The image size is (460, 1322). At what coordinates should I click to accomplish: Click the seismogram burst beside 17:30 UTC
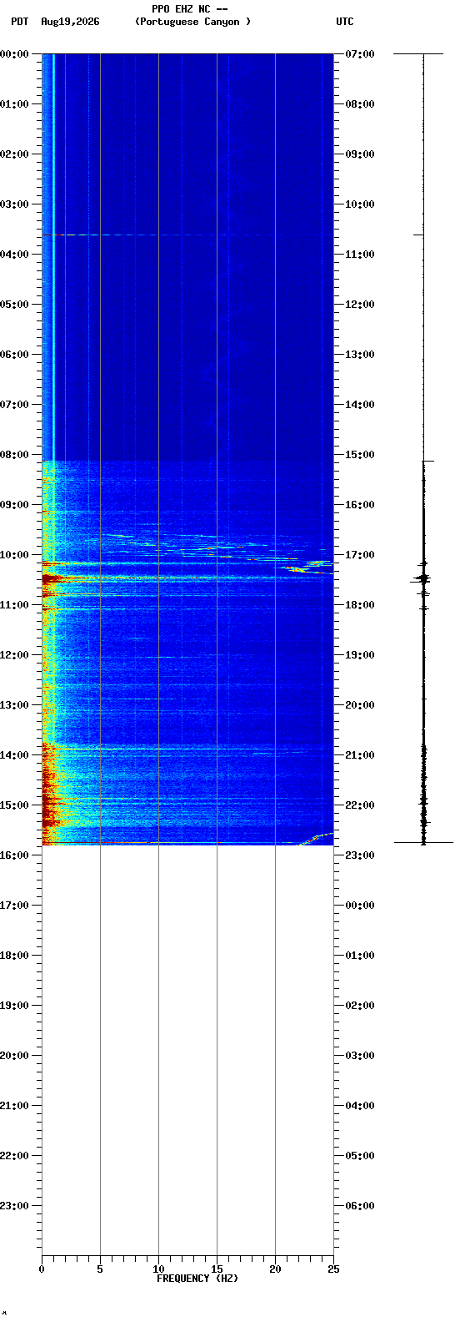423,578
